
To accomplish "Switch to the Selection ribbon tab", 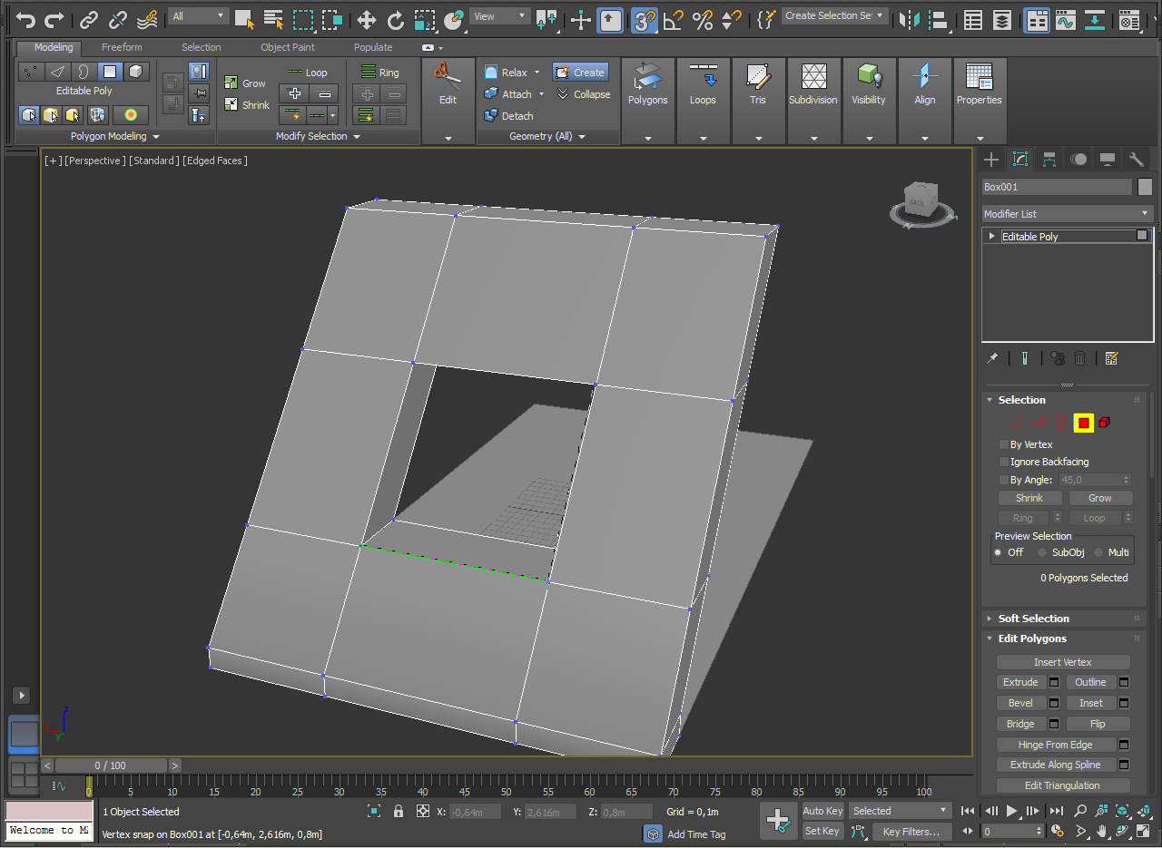I will [x=201, y=47].
